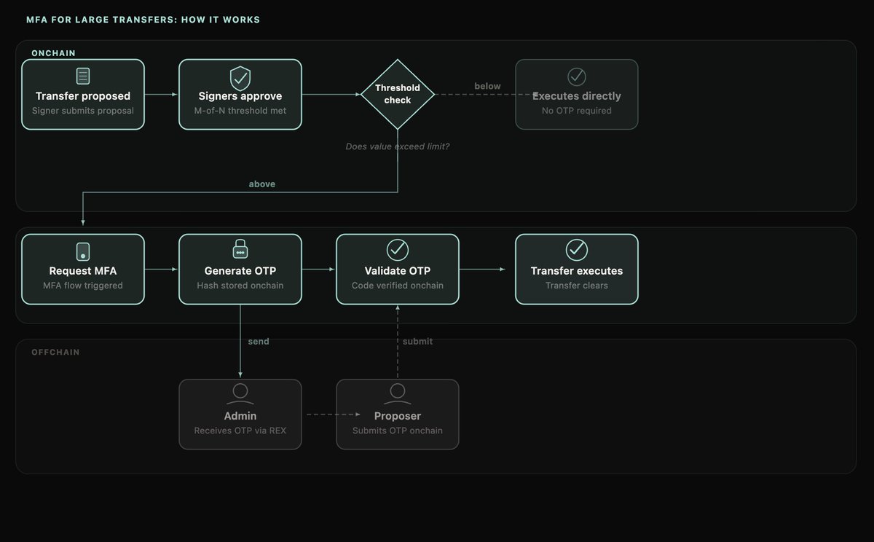The image size is (874, 542).
Task: Click the OFFCHAIN section label
Action: tap(55, 352)
